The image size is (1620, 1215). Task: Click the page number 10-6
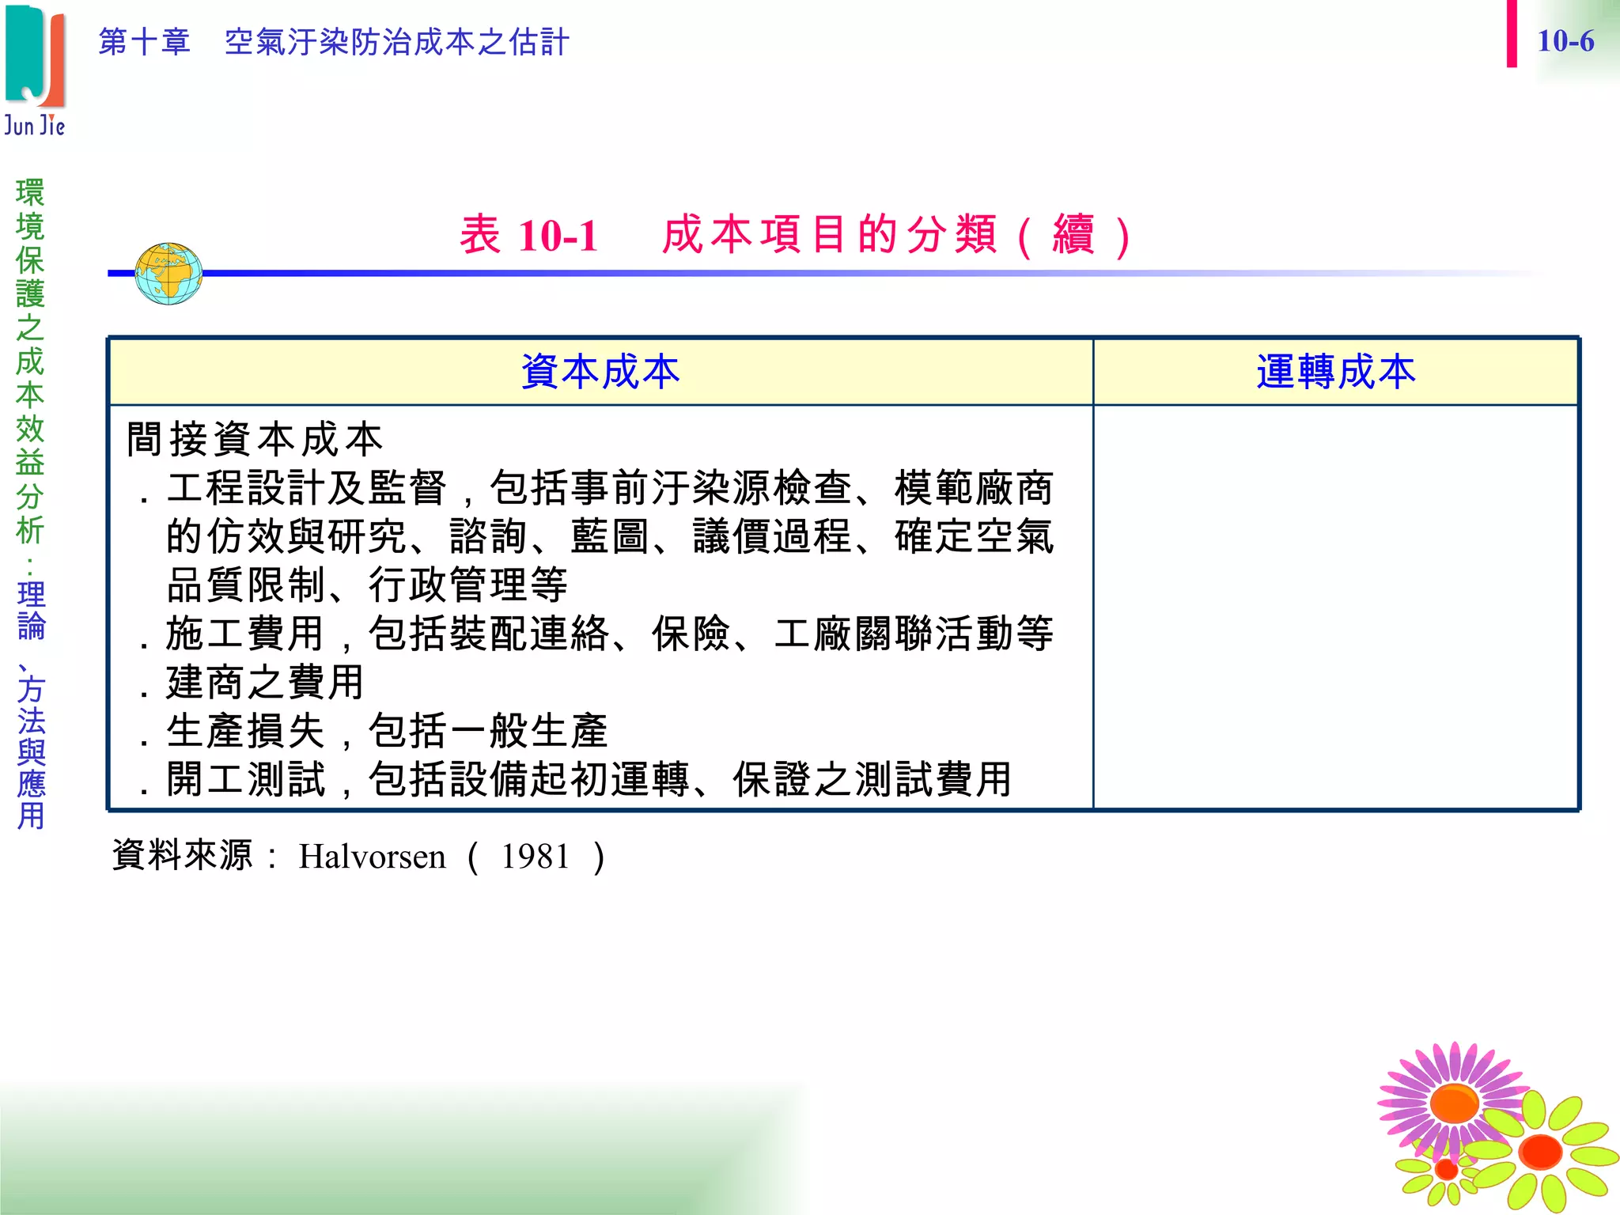pos(1565,41)
